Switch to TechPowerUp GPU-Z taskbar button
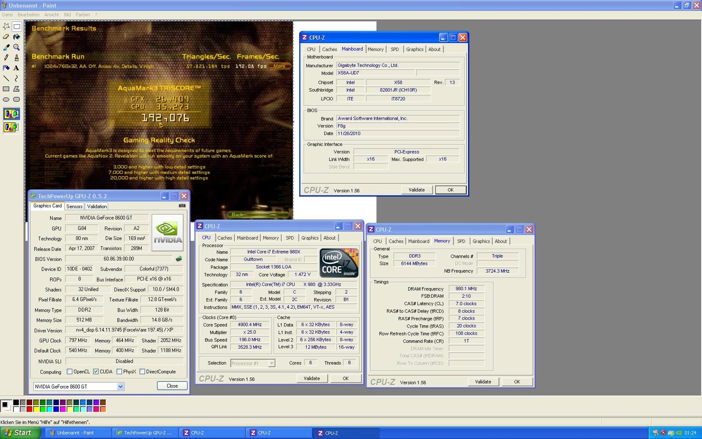Image resolution: width=702 pixels, height=439 pixels. click(x=145, y=433)
